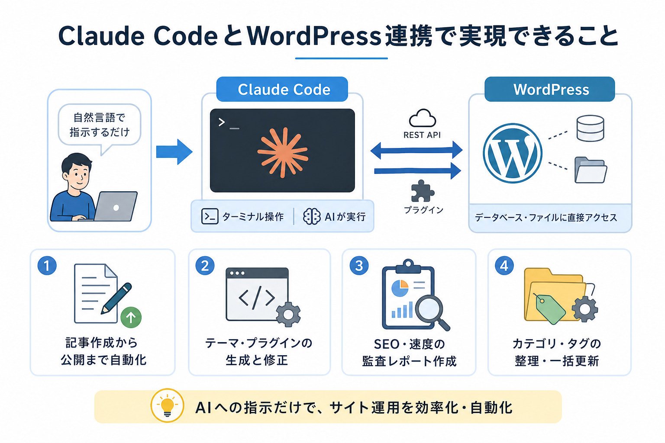Screen dimensions: 665x443
Task: Click the double-headed arrow under REST API
Action: click(x=416, y=150)
